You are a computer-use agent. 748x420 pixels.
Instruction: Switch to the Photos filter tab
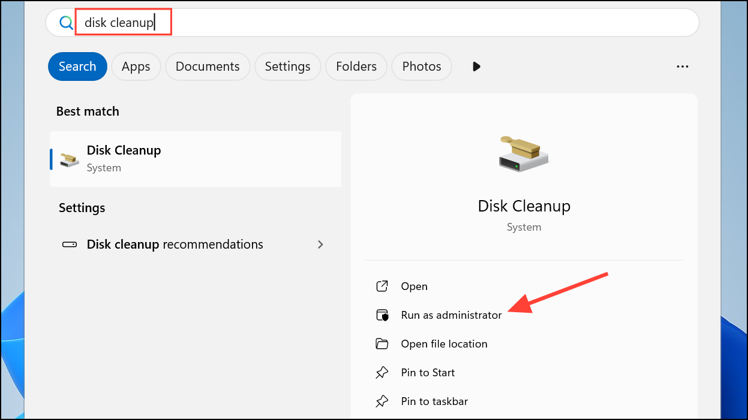click(422, 67)
